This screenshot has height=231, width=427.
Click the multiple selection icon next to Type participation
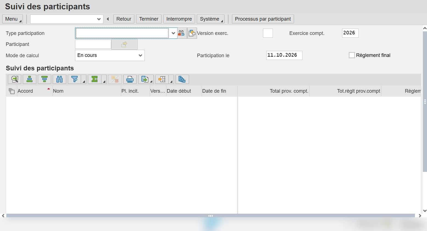pyautogui.click(x=192, y=33)
